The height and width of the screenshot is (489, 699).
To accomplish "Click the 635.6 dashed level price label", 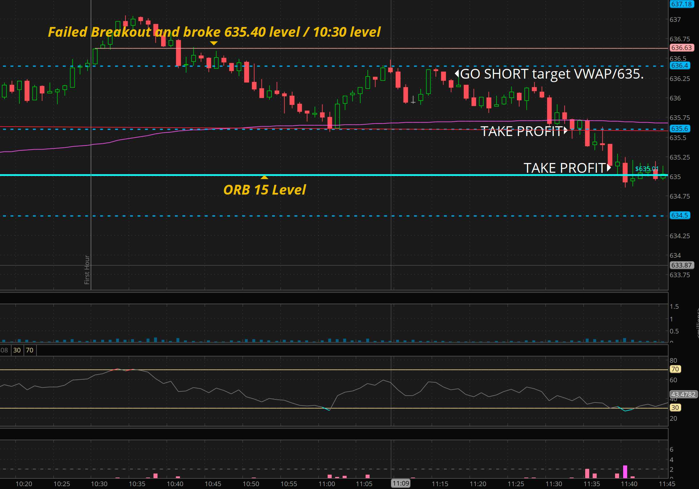I will coord(679,129).
